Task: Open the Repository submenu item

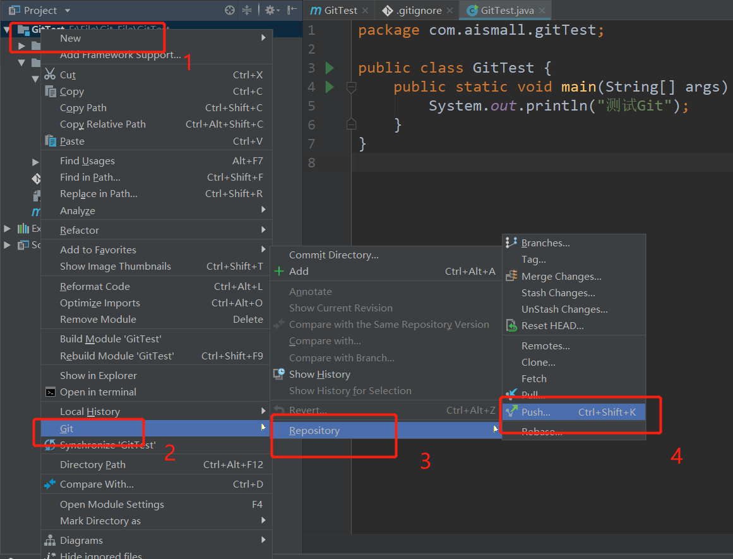Action: (386, 430)
